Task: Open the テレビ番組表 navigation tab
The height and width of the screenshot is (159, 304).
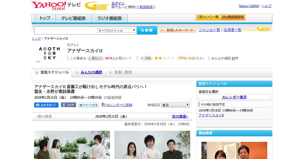Action: coord(73,18)
